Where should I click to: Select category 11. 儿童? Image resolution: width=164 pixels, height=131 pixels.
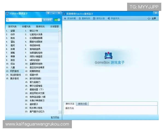point(15,67)
